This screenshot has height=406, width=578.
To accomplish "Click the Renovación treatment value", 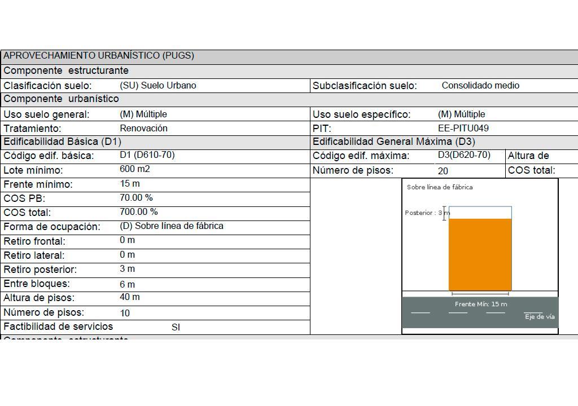I will tap(143, 128).
